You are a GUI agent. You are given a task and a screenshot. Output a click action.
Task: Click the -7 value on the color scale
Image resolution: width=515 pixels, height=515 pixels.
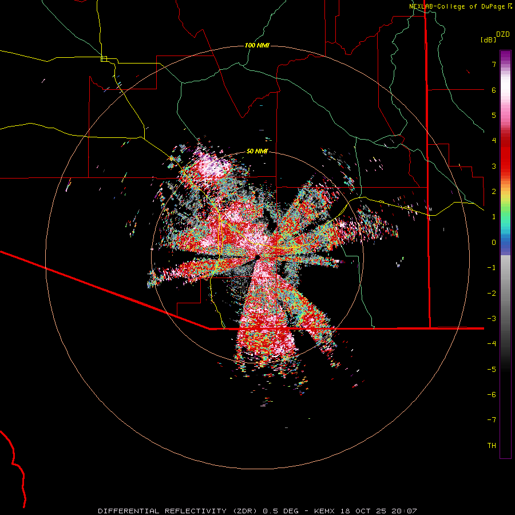tap(492, 420)
